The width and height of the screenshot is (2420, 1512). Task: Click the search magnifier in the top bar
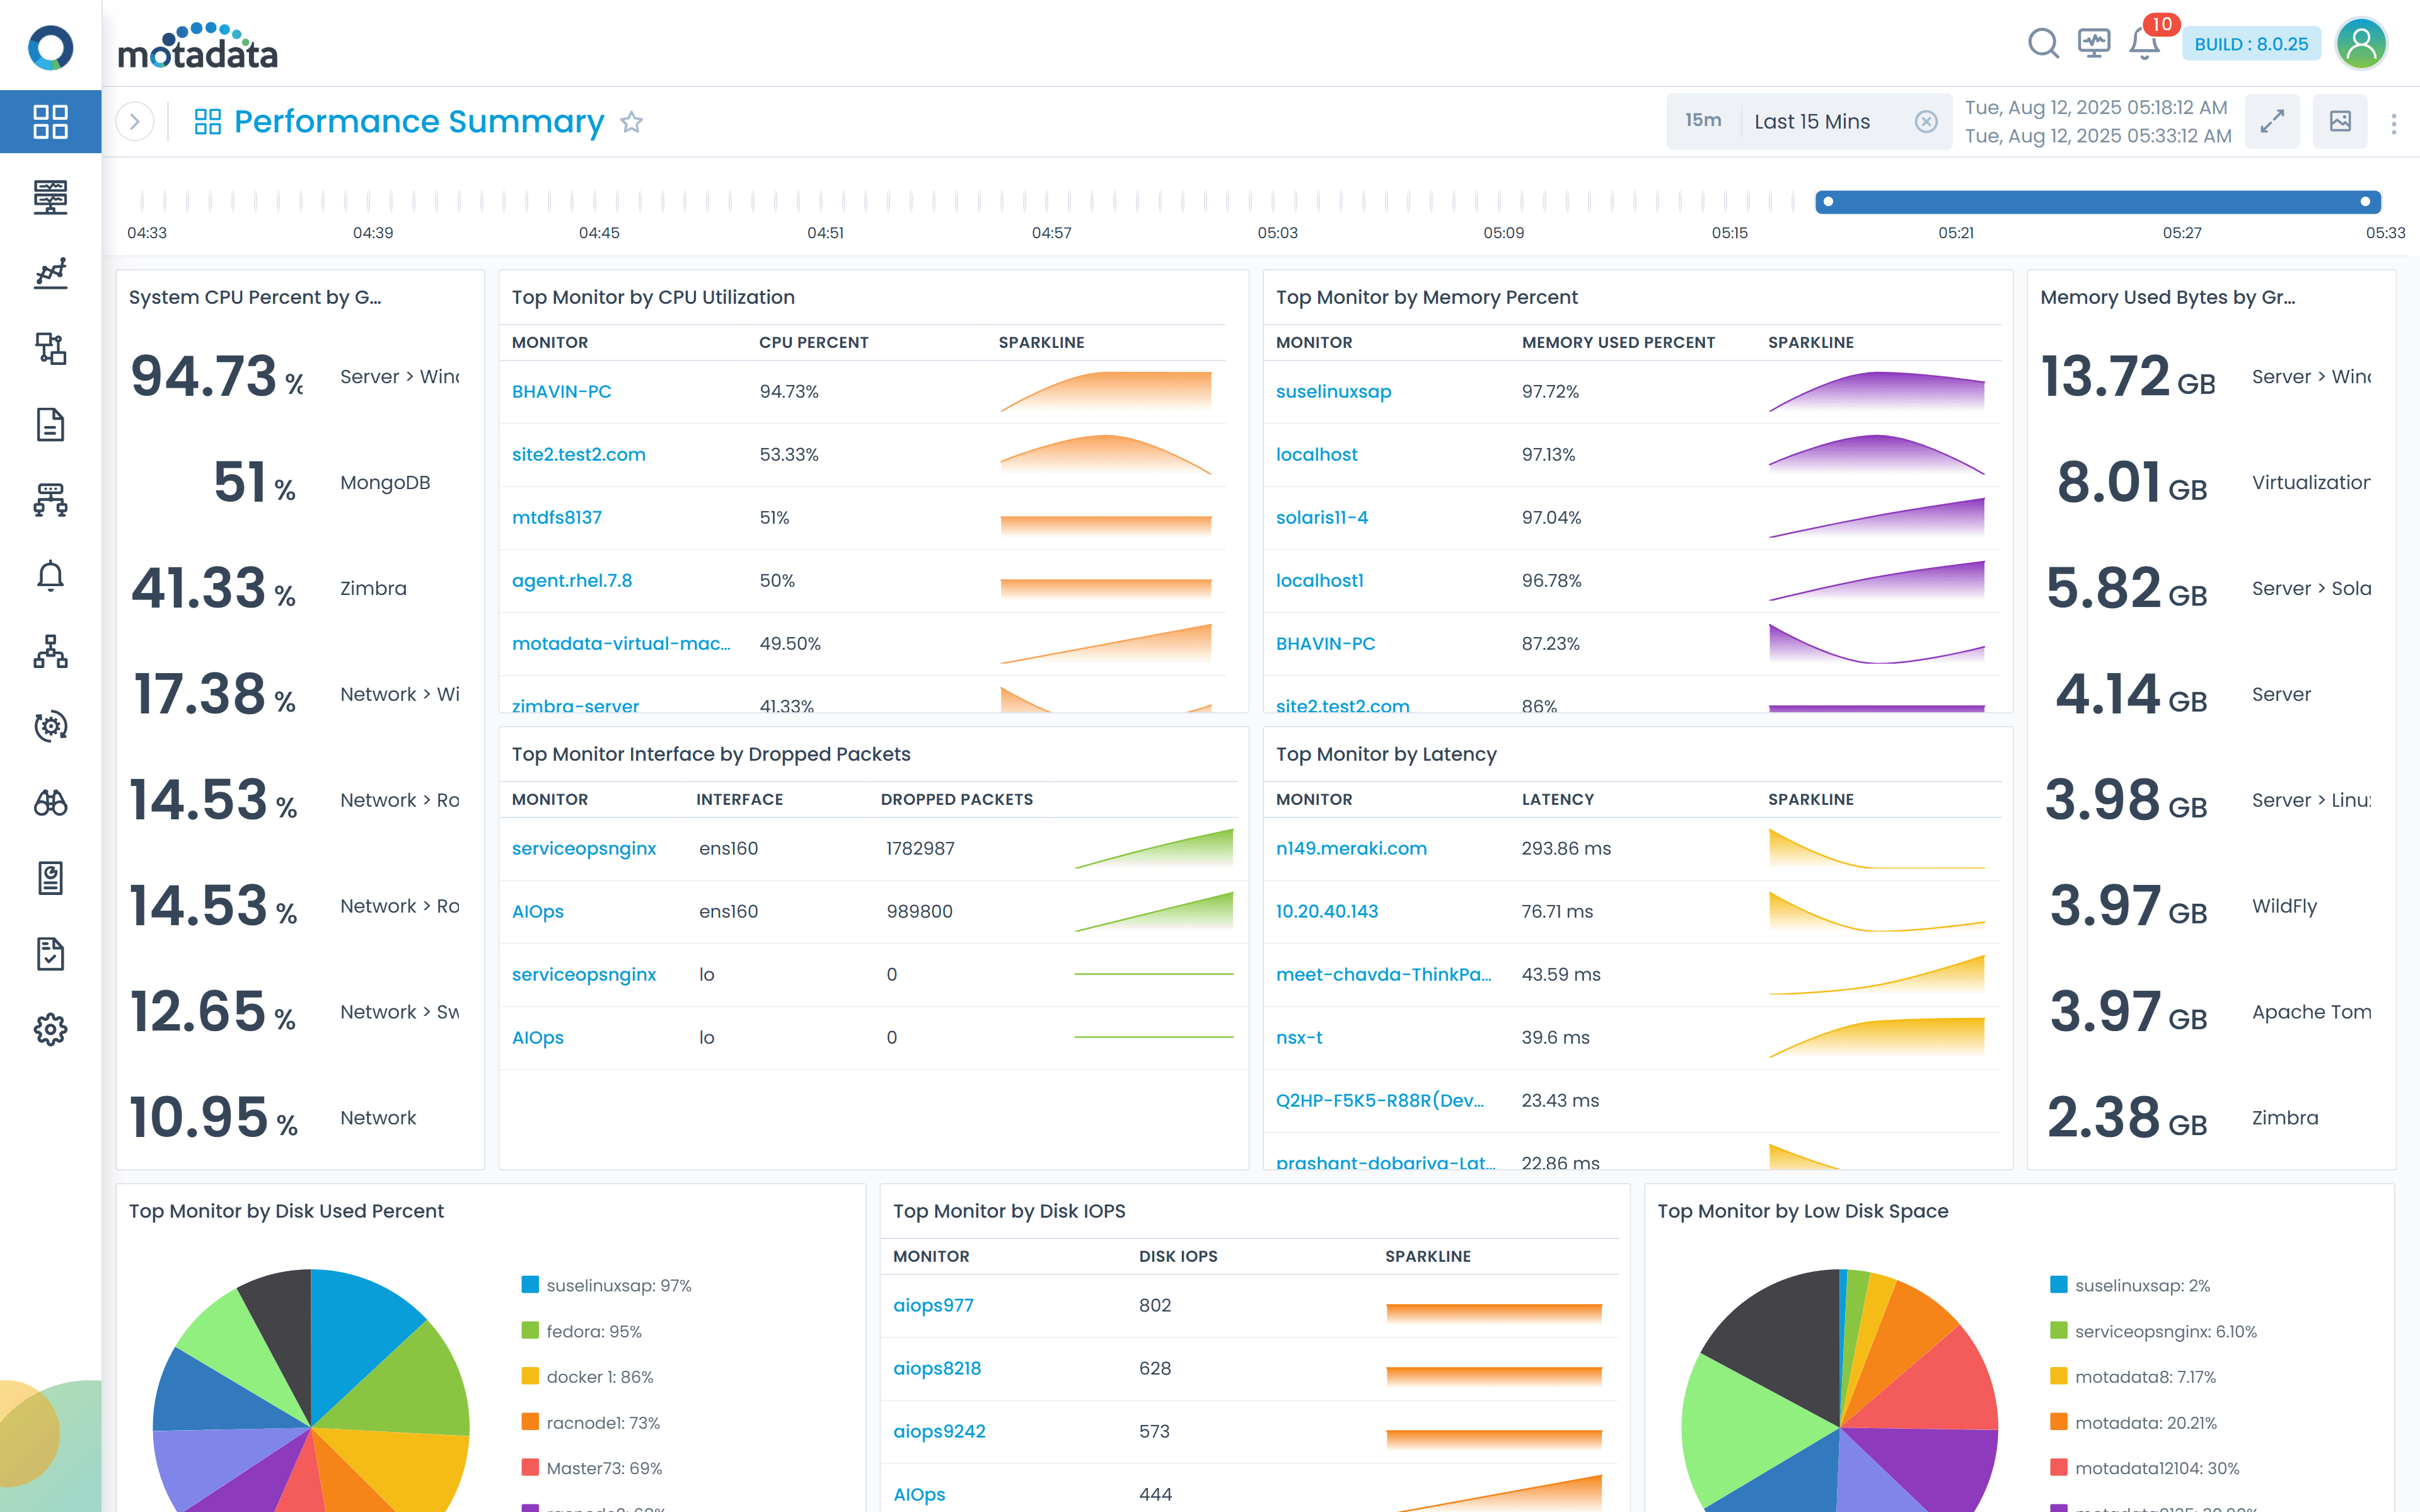pos(2044,44)
